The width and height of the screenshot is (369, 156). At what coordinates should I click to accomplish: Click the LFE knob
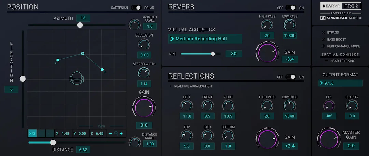coord(329,105)
